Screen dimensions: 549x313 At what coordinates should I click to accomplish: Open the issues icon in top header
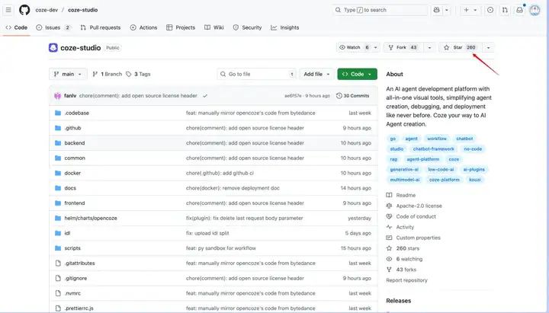click(x=490, y=10)
